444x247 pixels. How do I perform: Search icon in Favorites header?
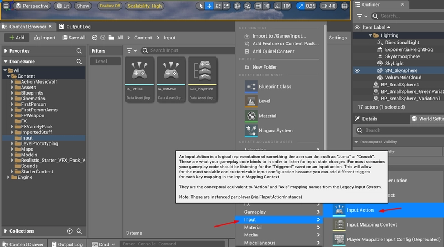(79, 51)
